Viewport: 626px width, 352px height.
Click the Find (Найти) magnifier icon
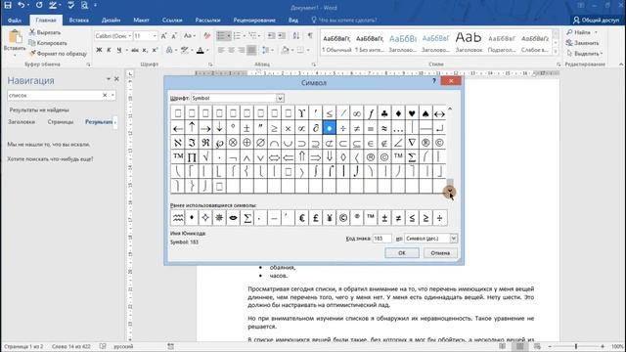point(569,32)
